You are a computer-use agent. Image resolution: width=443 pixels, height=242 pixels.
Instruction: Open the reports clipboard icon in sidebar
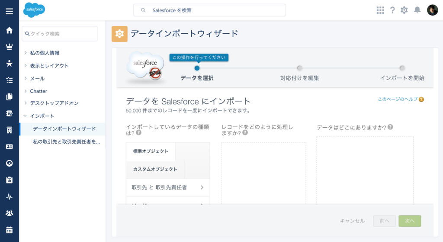click(10, 180)
